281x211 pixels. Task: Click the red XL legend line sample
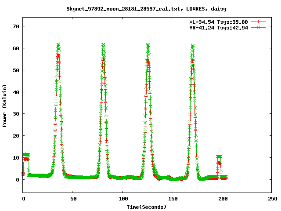pos(258,22)
